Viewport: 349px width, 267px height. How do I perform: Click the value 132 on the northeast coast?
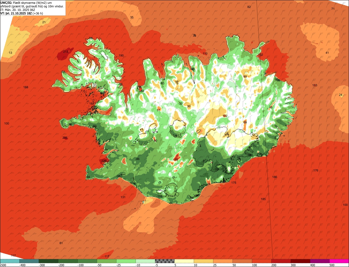[x=261, y=55]
